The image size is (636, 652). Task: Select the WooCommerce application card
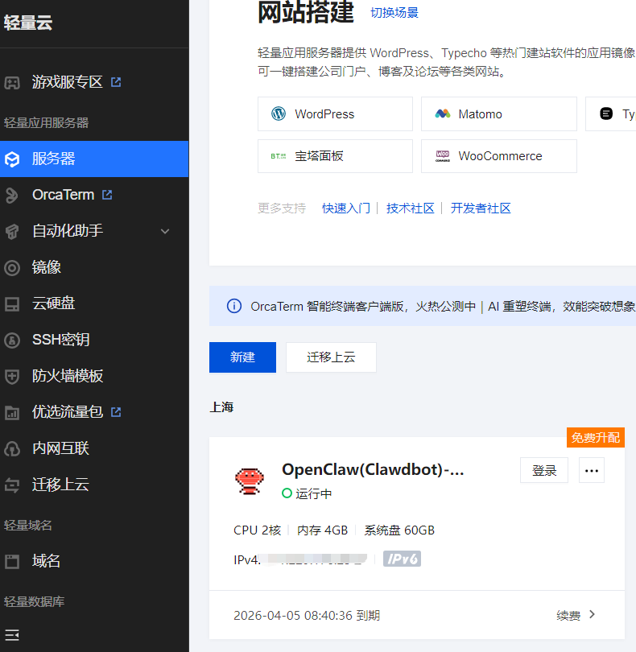coord(499,156)
